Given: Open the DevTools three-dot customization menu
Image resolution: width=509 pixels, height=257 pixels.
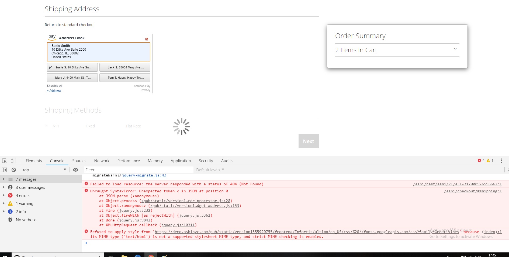Looking at the screenshot, I should coord(501,161).
